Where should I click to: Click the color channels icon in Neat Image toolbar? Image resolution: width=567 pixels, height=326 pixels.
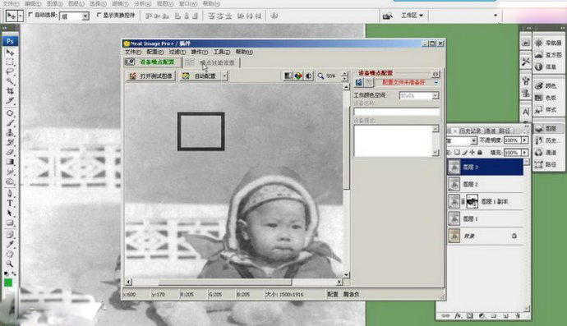tap(298, 76)
